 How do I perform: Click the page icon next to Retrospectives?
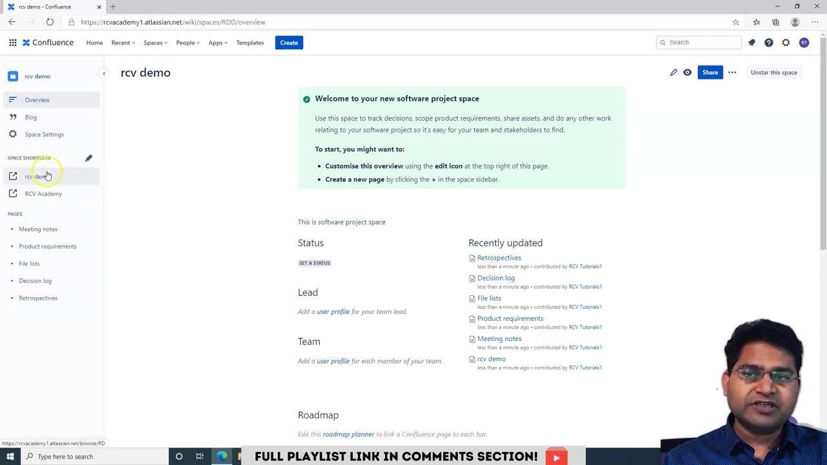coord(472,258)
